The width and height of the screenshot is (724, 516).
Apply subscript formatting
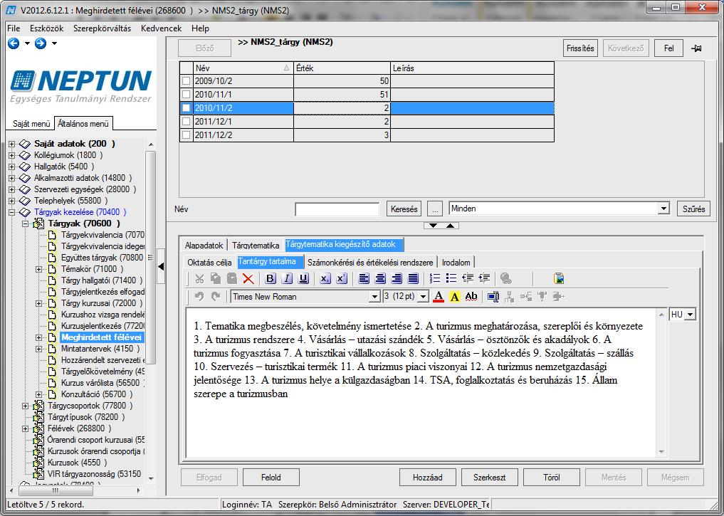tap(325, 278)
